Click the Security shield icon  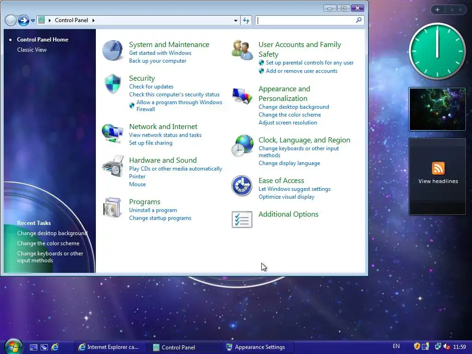tap(112, 84)
